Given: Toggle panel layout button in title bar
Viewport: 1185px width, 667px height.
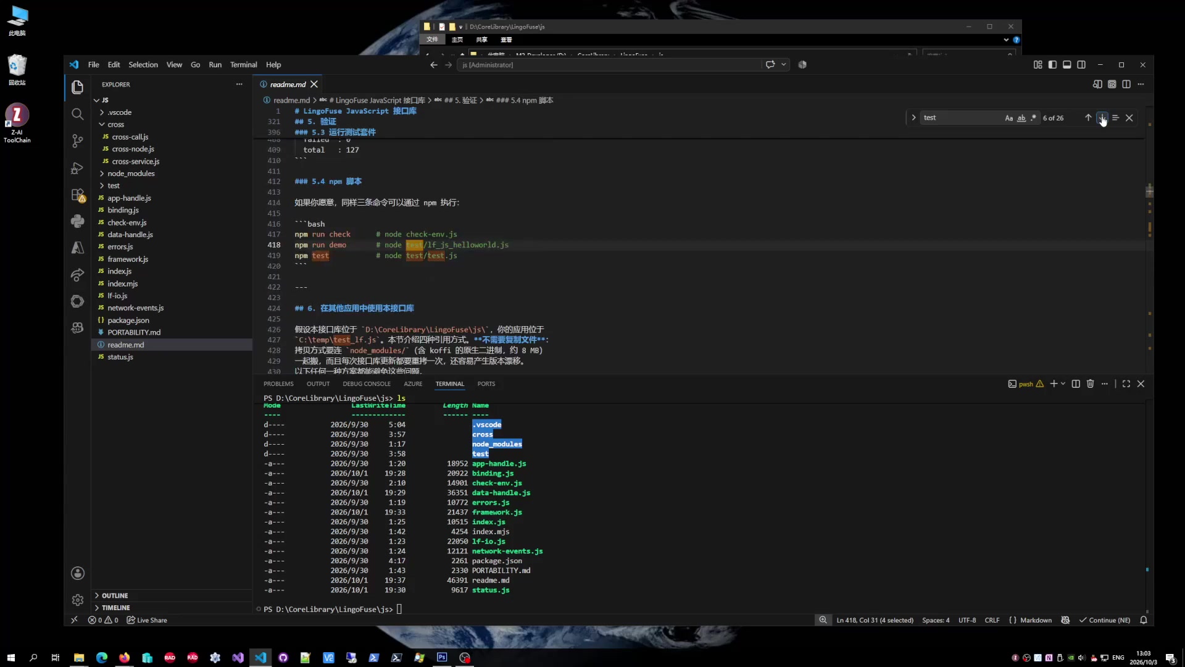Looking at the screenshot, I should pos(1066,64).
